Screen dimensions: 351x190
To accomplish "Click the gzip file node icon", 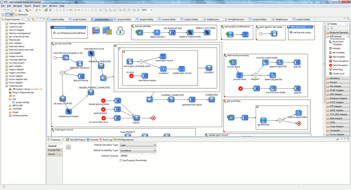I will [297, 61].
